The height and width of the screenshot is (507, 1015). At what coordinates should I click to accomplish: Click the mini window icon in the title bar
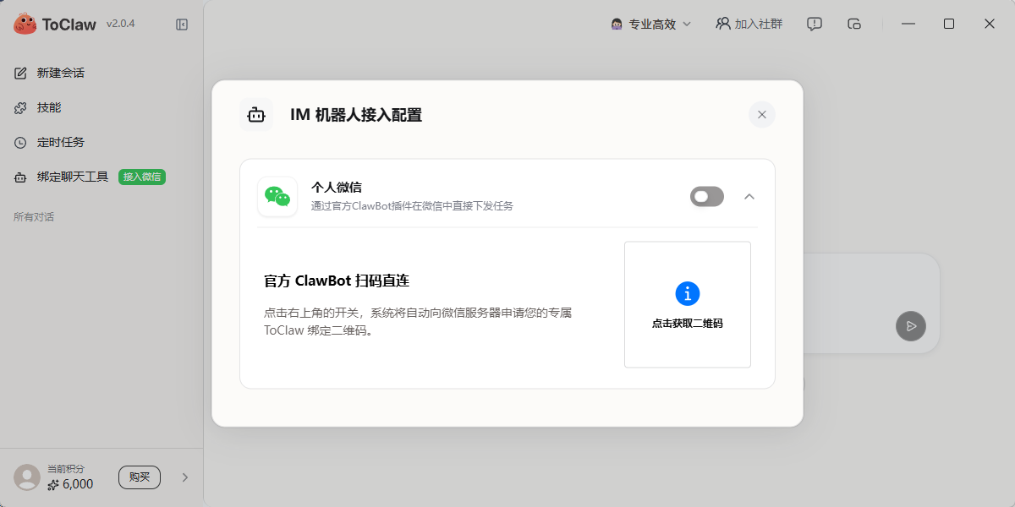tap(854, 24)
